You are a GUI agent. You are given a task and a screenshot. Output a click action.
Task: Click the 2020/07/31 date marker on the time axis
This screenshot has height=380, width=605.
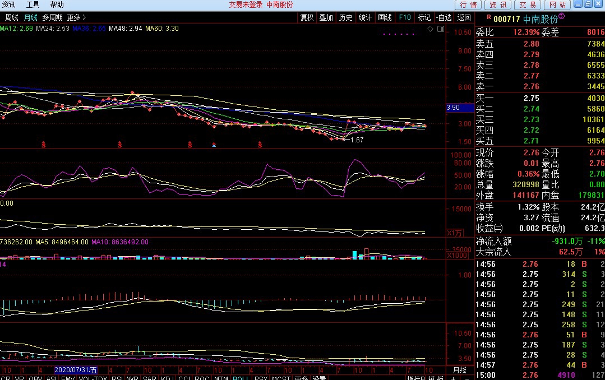(76, 370)
